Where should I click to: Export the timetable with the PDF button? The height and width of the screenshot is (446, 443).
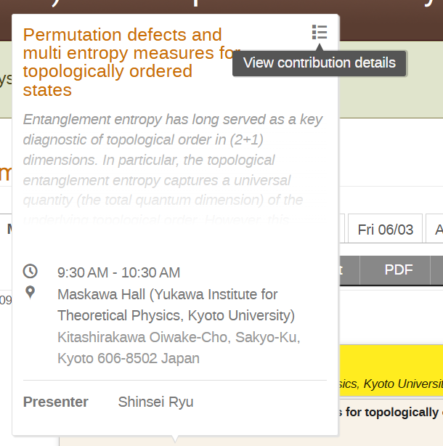pos(399,269)
